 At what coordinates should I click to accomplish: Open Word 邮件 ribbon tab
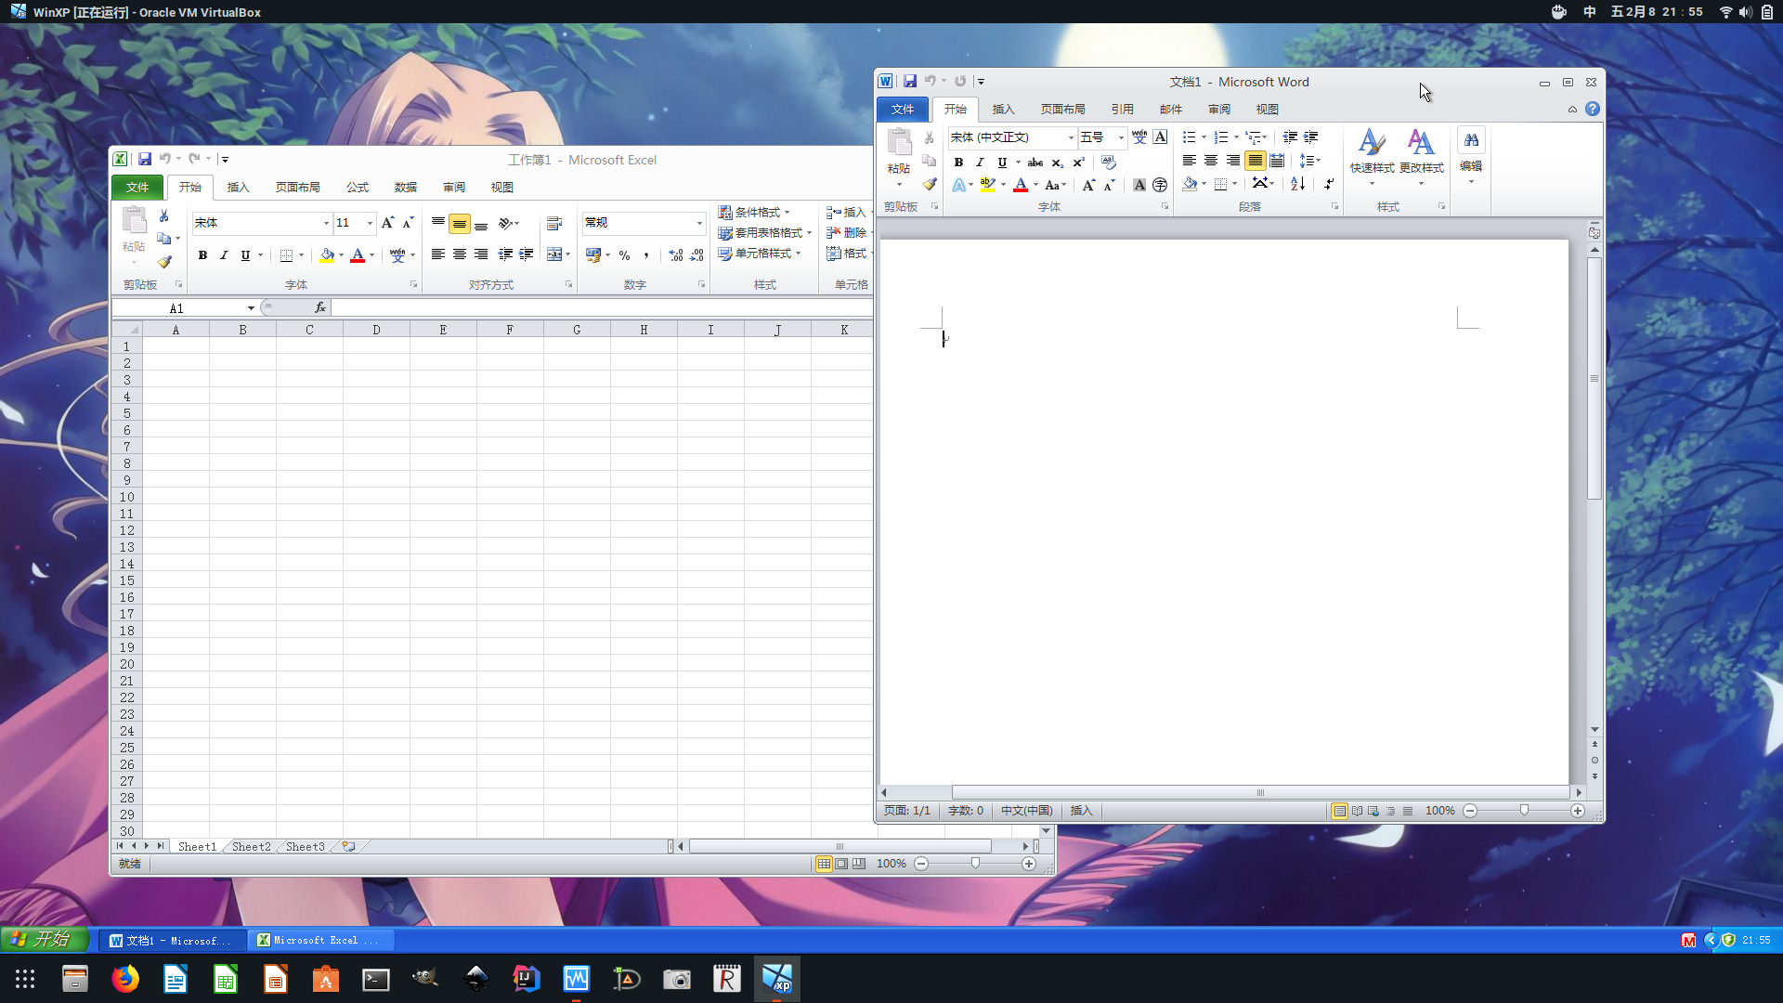pyautogui.click(x=1171, y=109)
